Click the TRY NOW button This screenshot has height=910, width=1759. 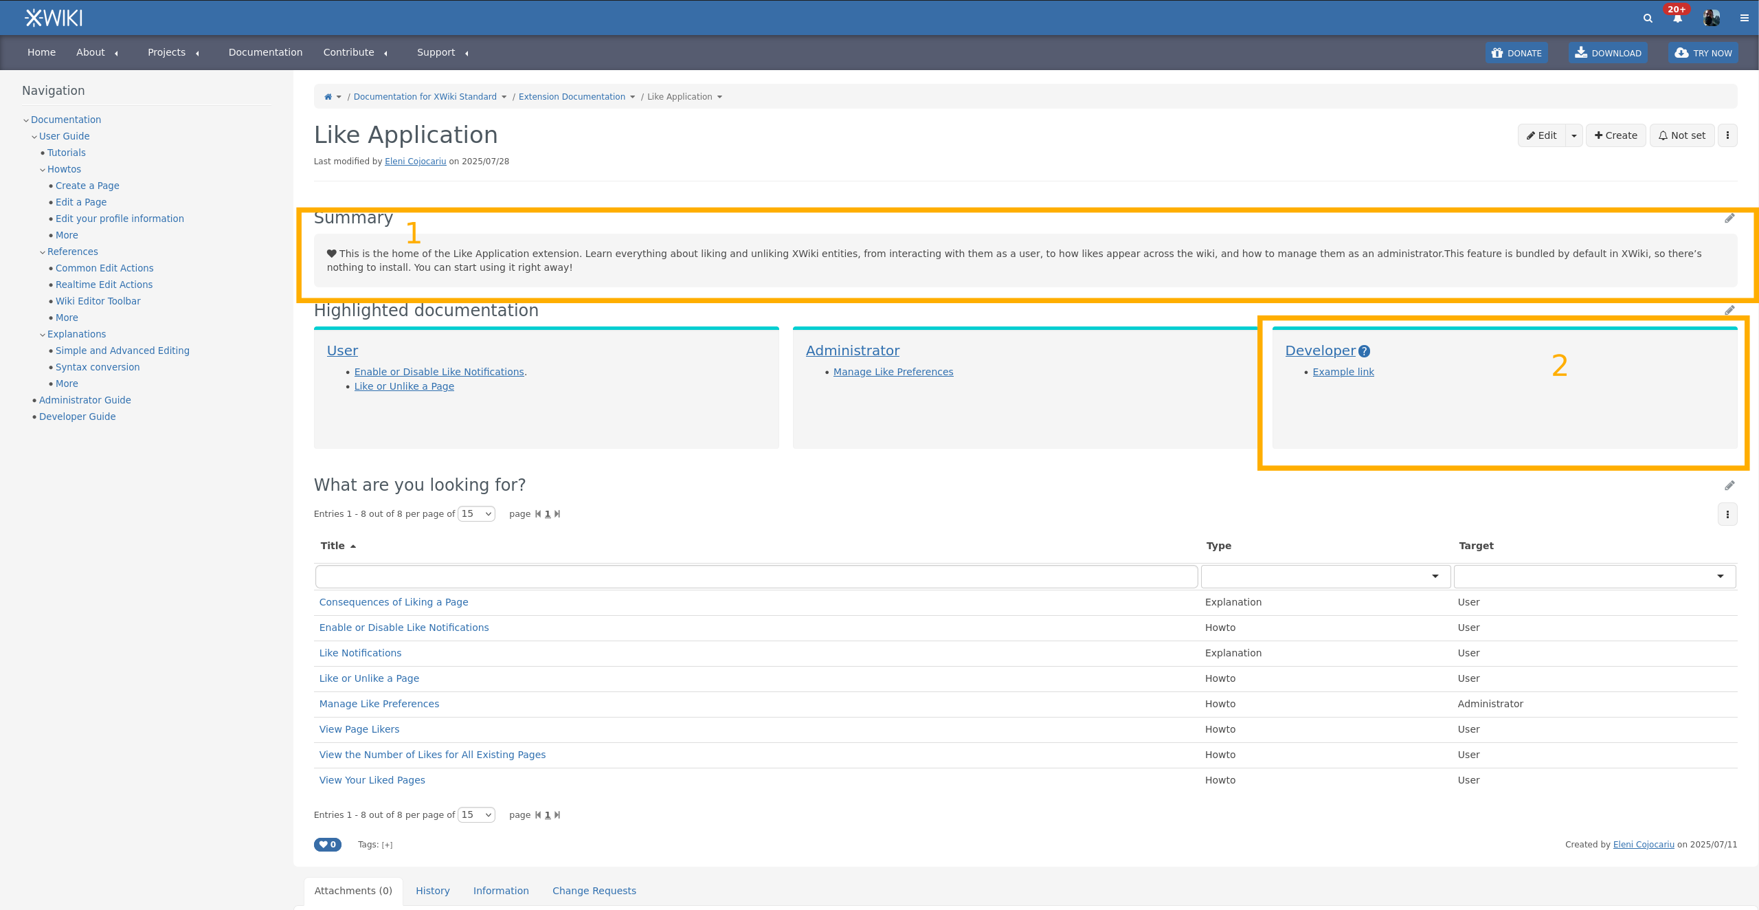point(1703,53)
